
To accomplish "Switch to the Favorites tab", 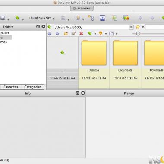I will [x=11, y=87].
